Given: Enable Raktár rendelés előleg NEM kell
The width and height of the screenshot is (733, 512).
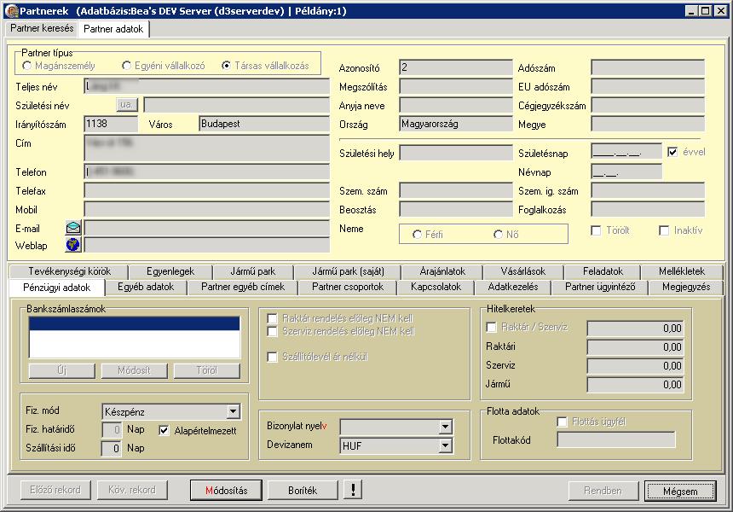Looking at the screenshot, I should click(x=272, y=318).
